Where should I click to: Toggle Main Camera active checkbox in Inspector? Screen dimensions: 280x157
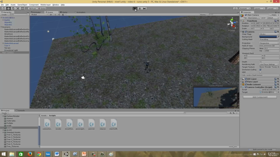246,15
